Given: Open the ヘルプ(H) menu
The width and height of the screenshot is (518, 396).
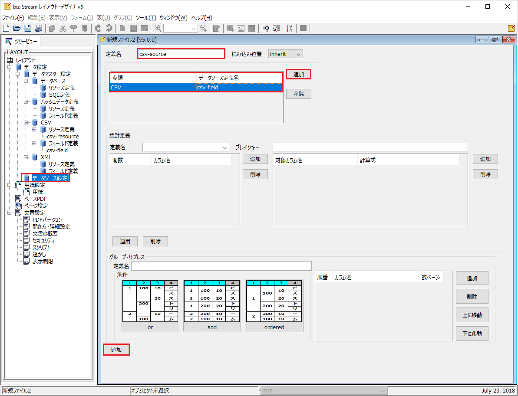Looking at the screenshot, I should [x=202, y=18].
